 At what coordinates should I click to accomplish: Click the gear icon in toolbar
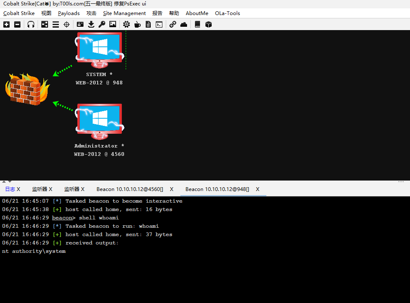coord(127,25)
